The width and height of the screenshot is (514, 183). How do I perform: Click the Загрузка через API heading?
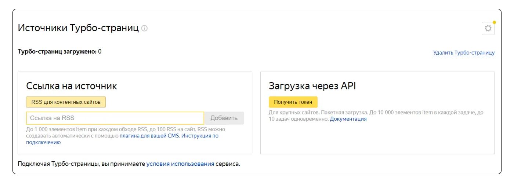[312, 86]
